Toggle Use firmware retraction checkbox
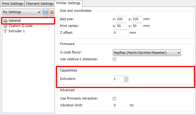Screen dimensions: 196x115 tap(114, 98)
